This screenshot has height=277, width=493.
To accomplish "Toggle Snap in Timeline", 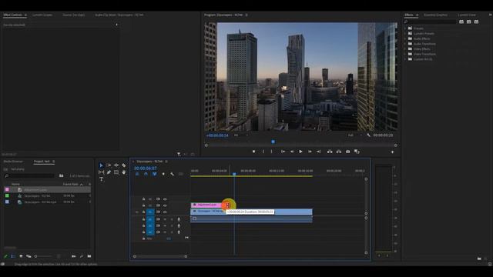I will click(146, 174).
